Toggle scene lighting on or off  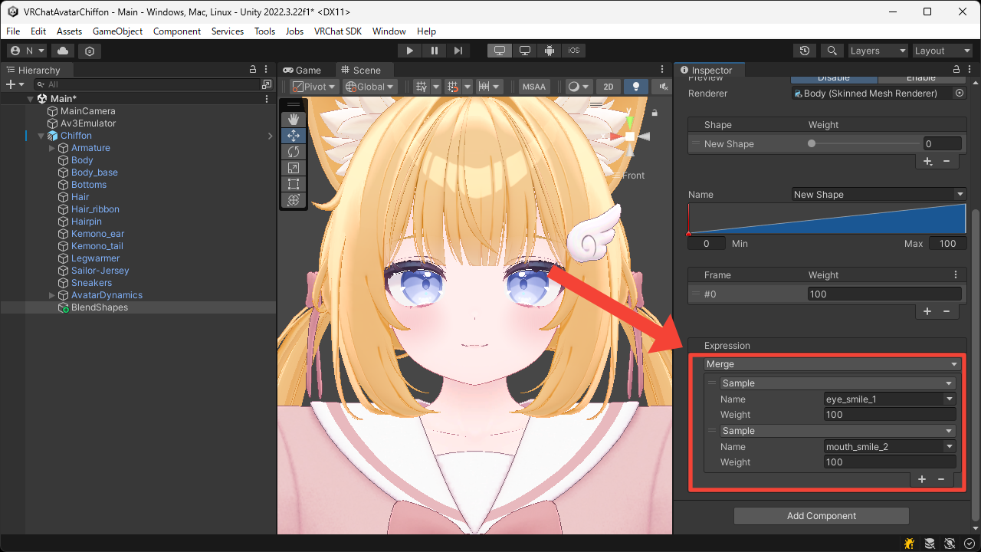(x=635, y=87)
